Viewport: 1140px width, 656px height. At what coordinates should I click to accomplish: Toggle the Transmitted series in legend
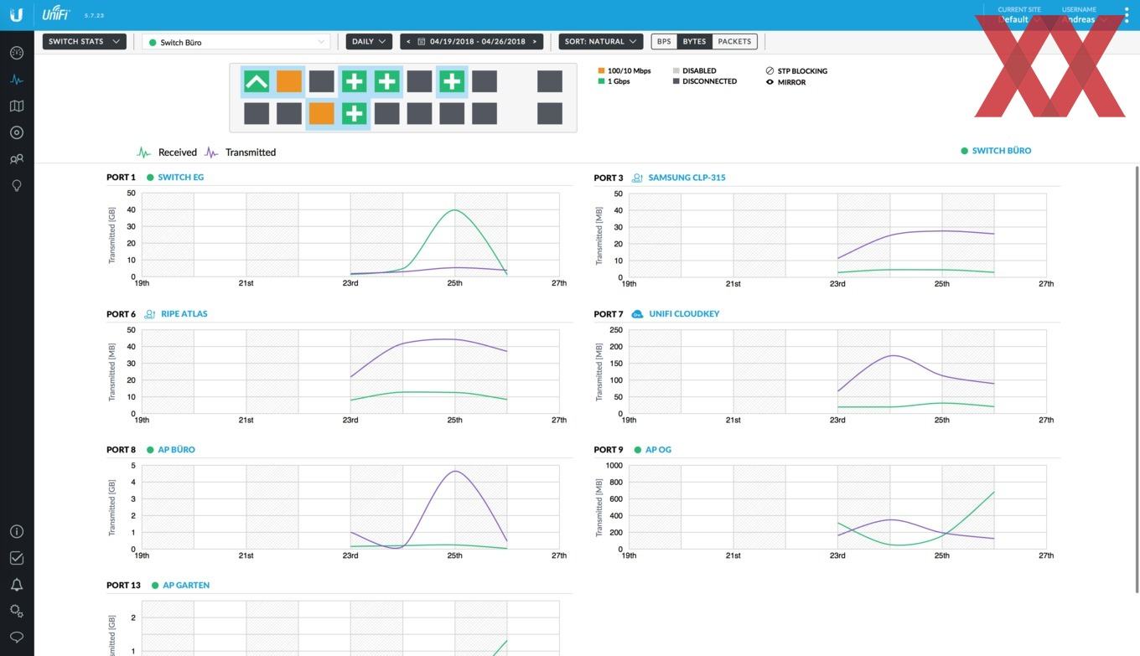click(240, 152)
